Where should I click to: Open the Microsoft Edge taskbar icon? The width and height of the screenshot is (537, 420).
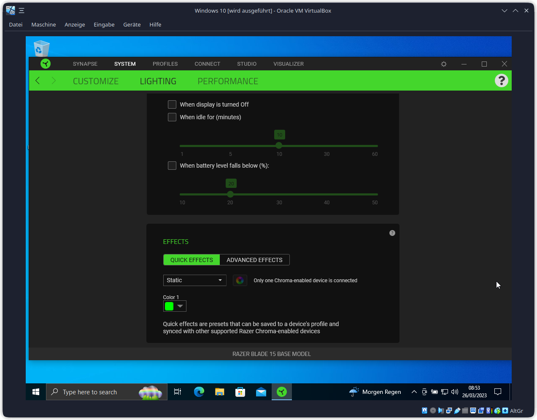click(x=198, y=392)
